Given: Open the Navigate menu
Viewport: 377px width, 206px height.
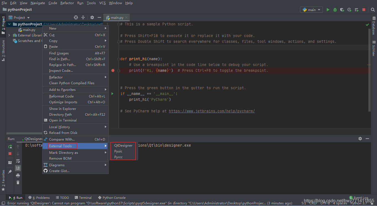Looking at the screenshot, I should point(38,3).
